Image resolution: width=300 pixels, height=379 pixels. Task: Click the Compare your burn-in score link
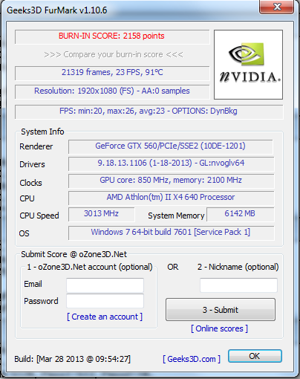click(x=114, y=54)
